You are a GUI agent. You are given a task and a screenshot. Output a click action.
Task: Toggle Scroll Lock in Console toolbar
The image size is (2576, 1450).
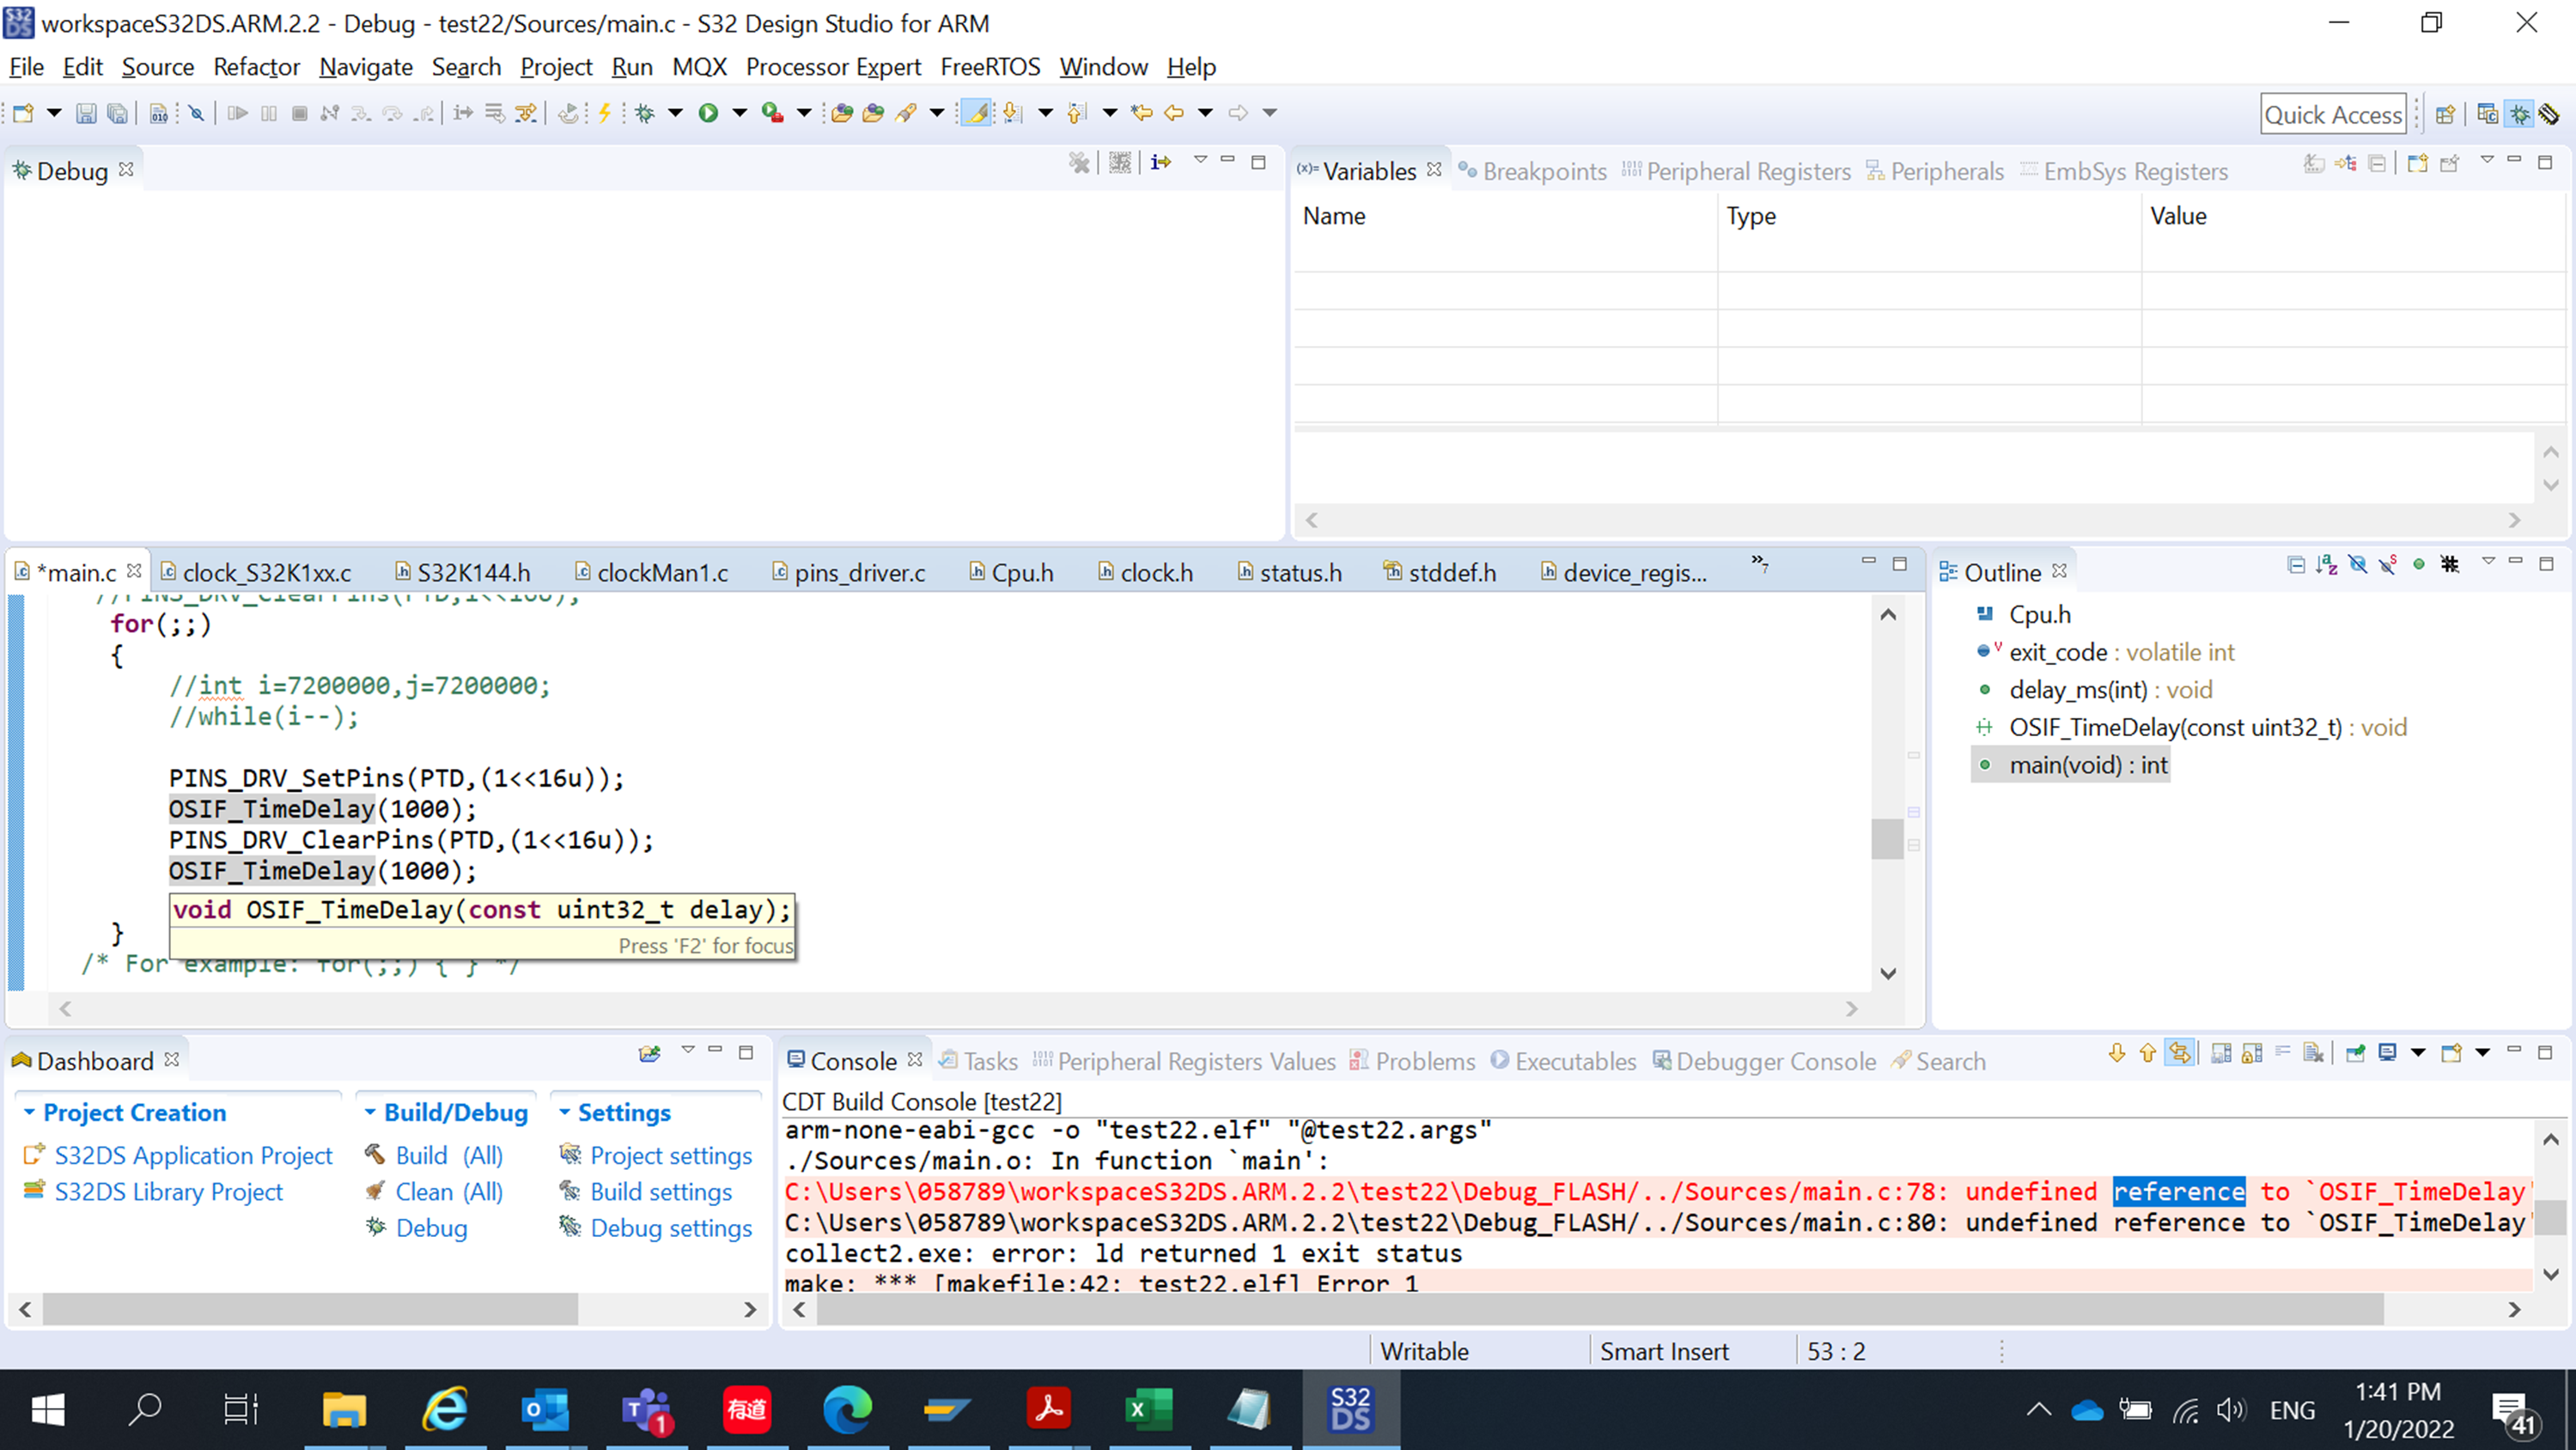2252,1054
